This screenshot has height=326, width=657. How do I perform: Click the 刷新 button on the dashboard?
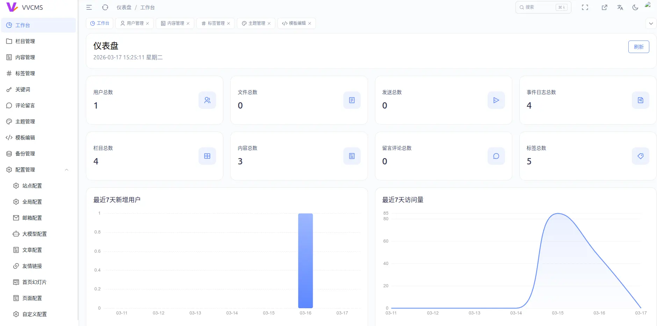point(639,46)
